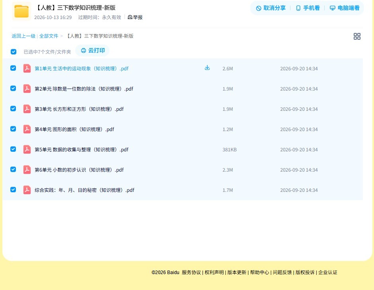Open 服务协议 footer link
374x290 pixels.
click(x=191, y=273)
